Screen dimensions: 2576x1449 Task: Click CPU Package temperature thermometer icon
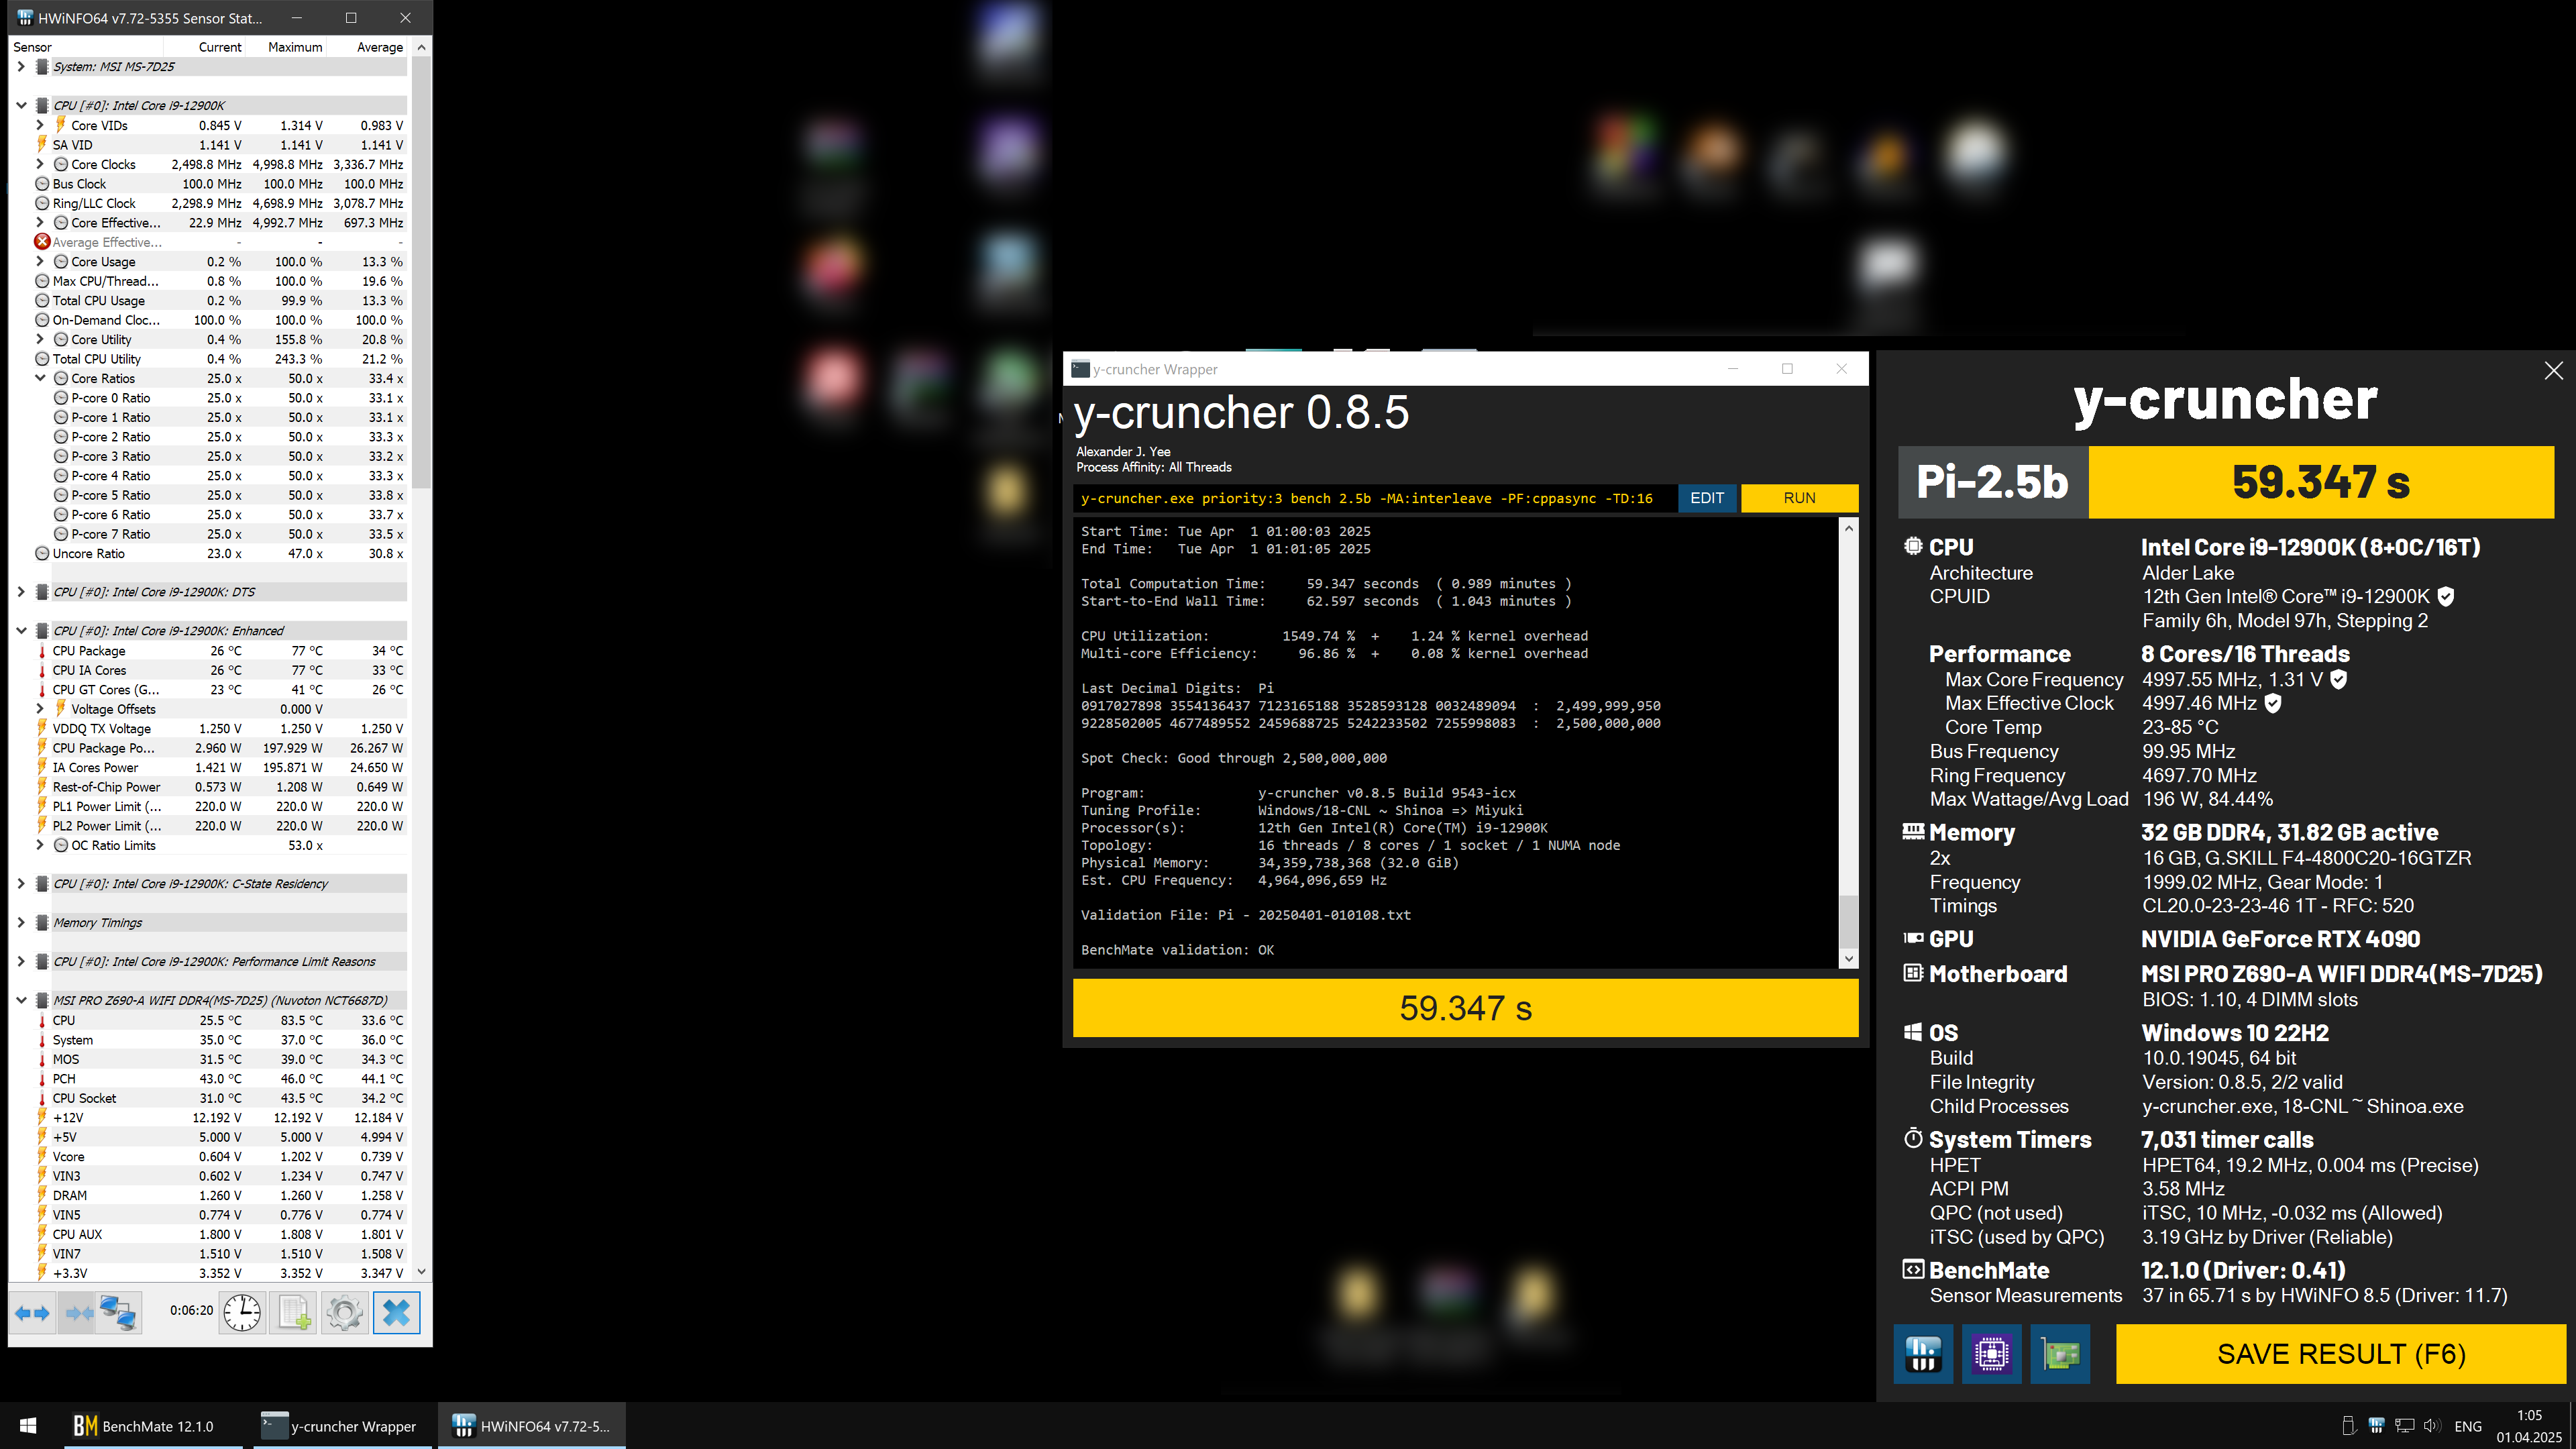(42, 651)
